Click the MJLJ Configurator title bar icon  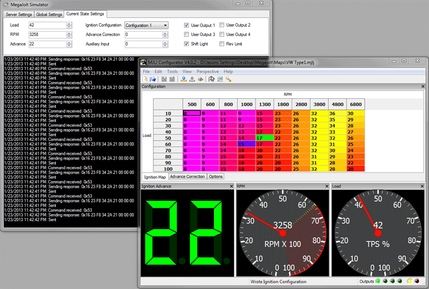[143, 62]
